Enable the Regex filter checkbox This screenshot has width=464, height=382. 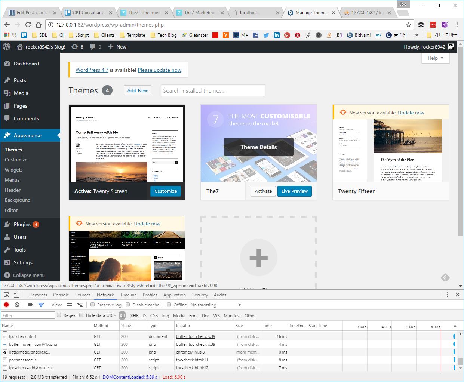point(59,315)
